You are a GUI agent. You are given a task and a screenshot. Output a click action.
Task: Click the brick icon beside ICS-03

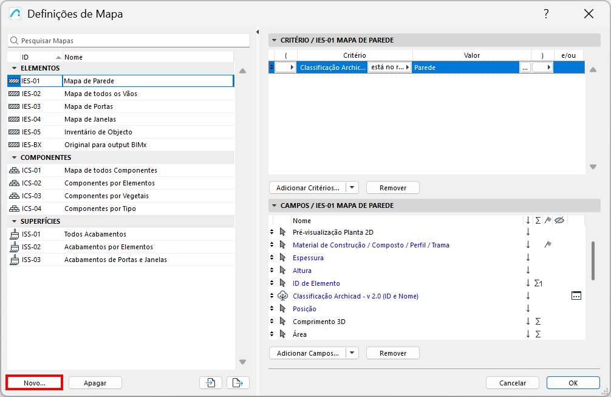coord(14,196)
